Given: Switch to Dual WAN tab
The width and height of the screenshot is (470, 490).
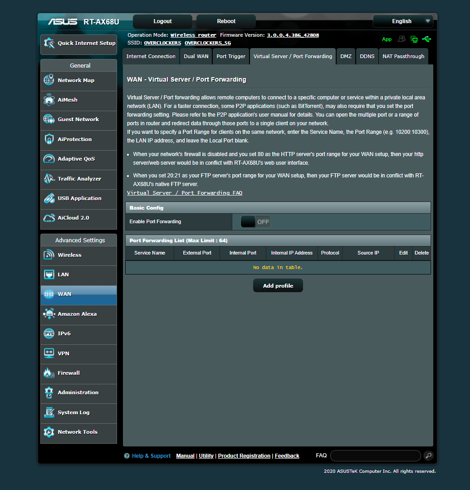Looking at the screenshot, I should 196,56.
